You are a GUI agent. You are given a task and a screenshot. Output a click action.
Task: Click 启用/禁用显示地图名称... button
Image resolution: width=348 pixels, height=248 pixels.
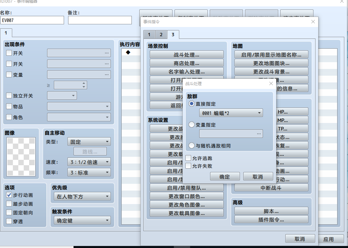(271, 55)
